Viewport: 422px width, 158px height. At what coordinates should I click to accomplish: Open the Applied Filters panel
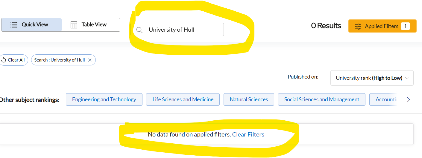point(381,26)
